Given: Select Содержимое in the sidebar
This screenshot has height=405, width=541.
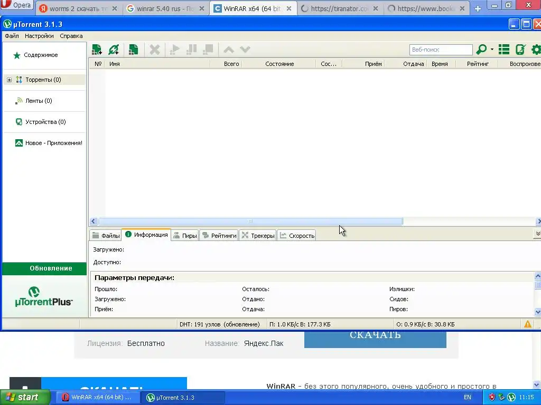Looking at the screenshot, I should (41, 55).
